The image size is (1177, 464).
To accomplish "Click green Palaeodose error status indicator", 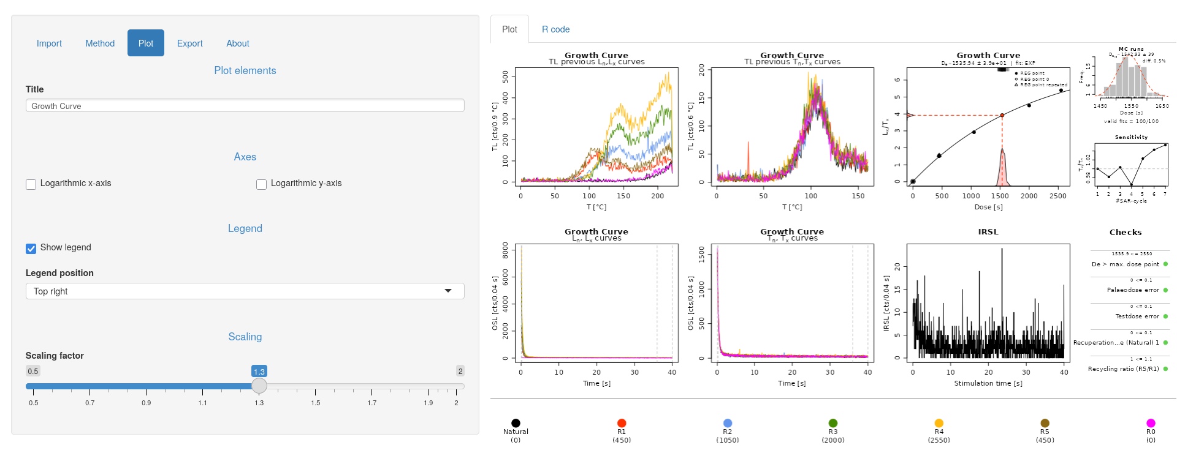I will [x=1165, y=290].
